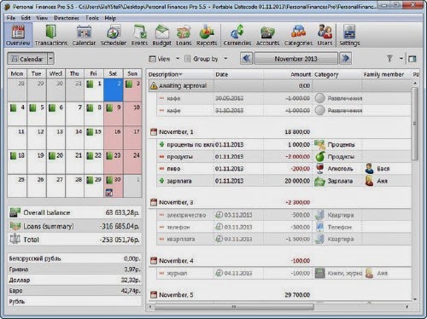Sort by the Category column header
The height and width of the screenshot is (319, 427).
tap(337, 74)
